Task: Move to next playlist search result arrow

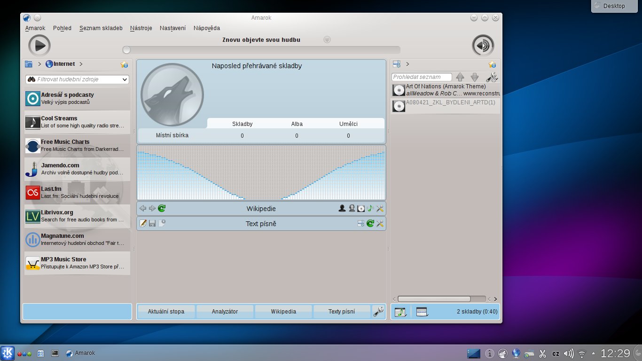Action: (x=475, y=77)
